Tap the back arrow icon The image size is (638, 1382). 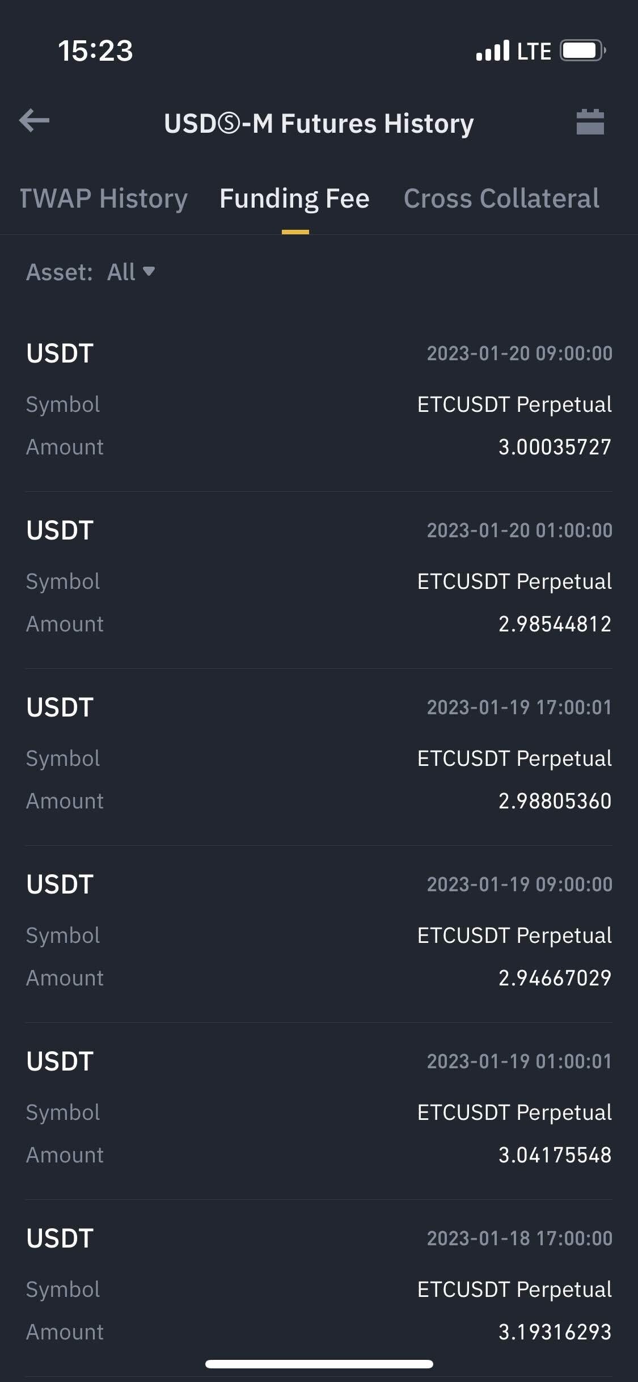tap(34, 121)
